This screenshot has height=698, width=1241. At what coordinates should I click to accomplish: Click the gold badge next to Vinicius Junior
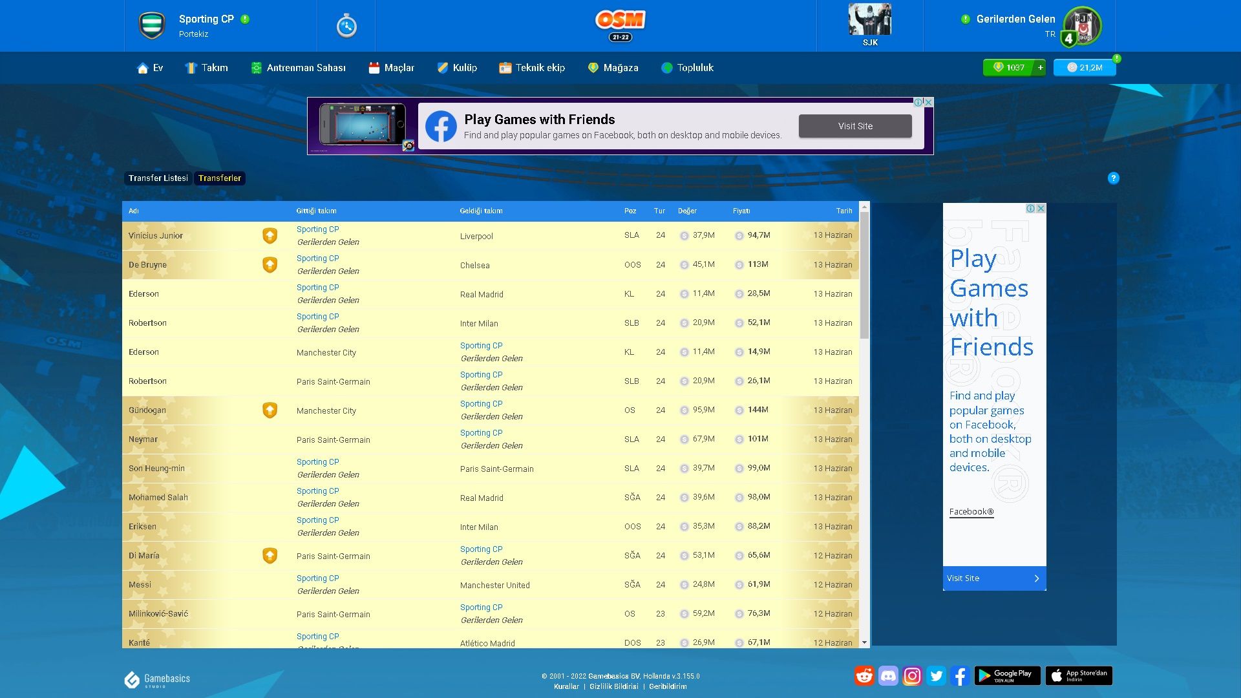[x=270, y=236]
